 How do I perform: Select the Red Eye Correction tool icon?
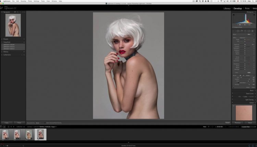pyautogui.click(x=242, y=31)
